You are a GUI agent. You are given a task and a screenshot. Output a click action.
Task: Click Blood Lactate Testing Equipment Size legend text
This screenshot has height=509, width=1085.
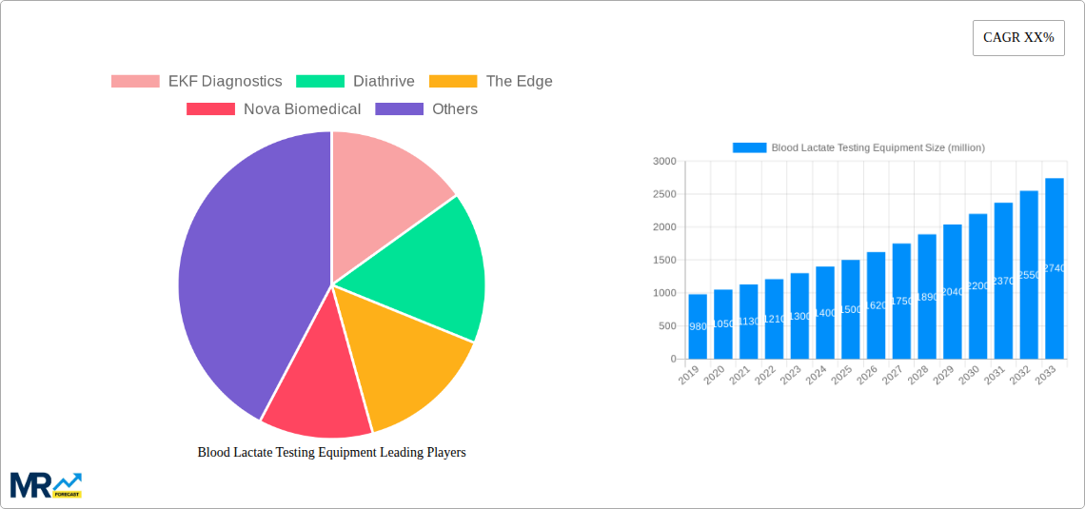(x=878, y=147)
